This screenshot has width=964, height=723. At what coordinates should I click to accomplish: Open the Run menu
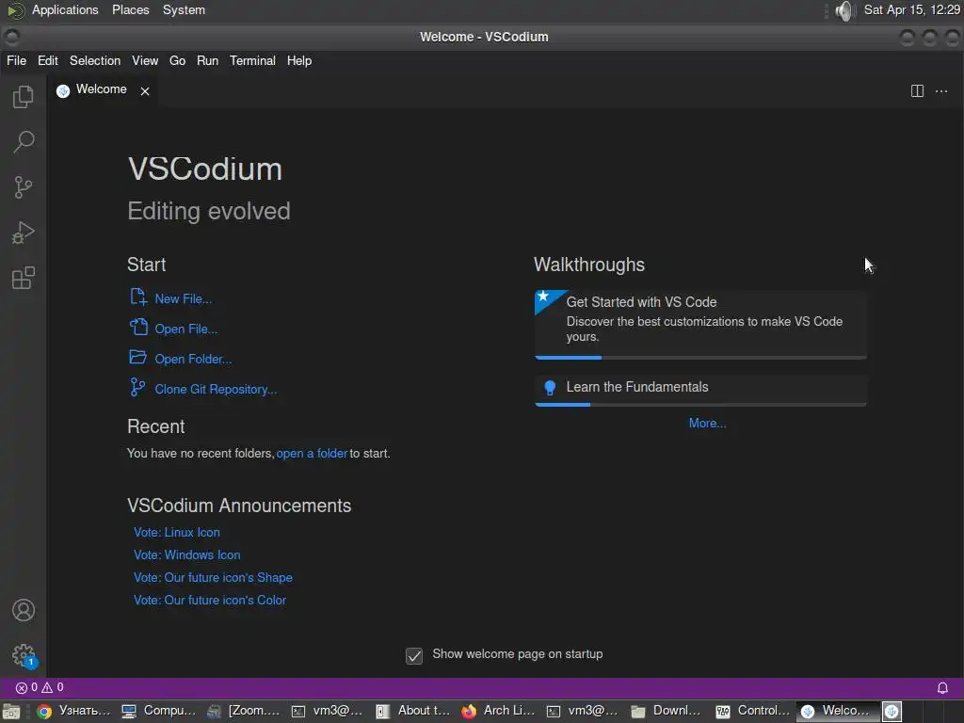[208, 61]
